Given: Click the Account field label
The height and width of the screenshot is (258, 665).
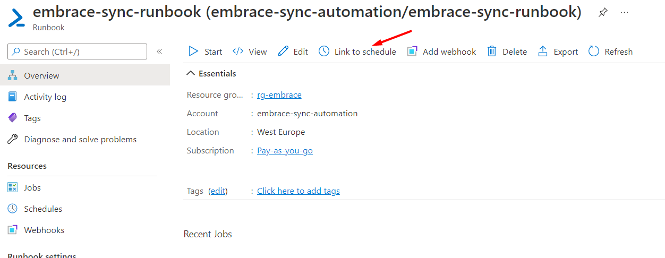Looking at the screenshot, I should pos(202,114).
